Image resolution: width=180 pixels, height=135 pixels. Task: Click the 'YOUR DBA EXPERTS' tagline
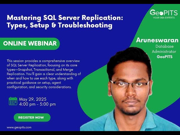click(x=164, y=18)
